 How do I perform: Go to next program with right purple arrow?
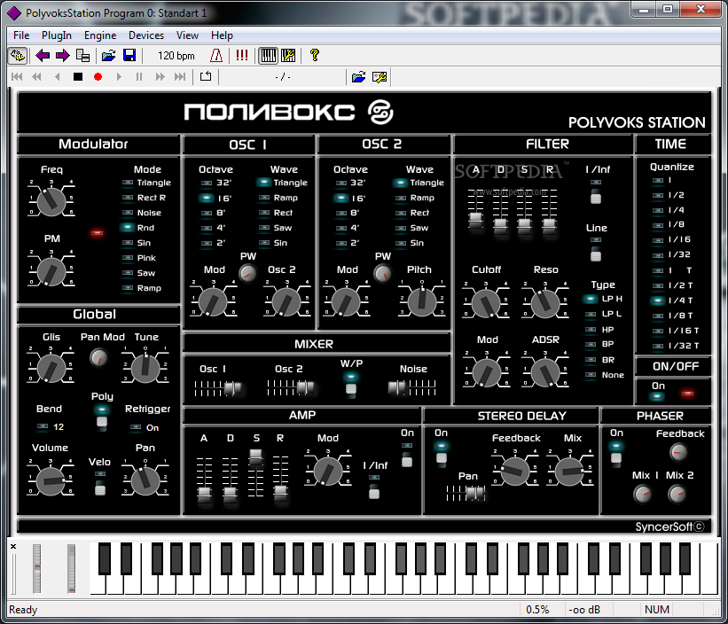pyautogui.click(x=62, y=56)
